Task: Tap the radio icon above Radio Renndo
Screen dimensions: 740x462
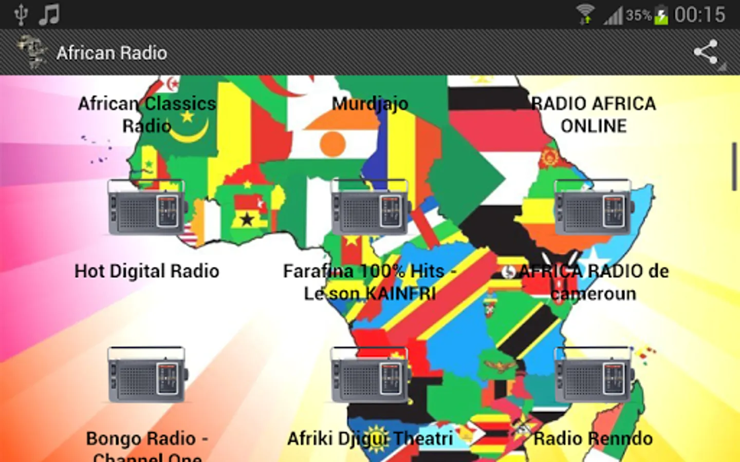Action: click(594, 375)
